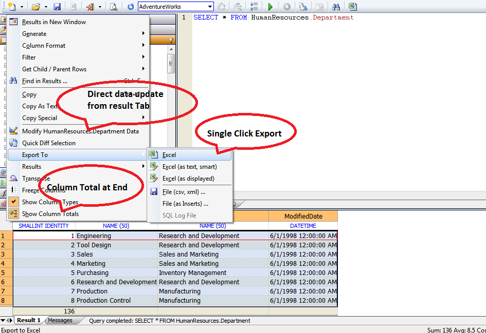Viewport: 486px width, 333px height.
Task: Execute the query with the green Run arrow
Action: (x=270, y=6)
